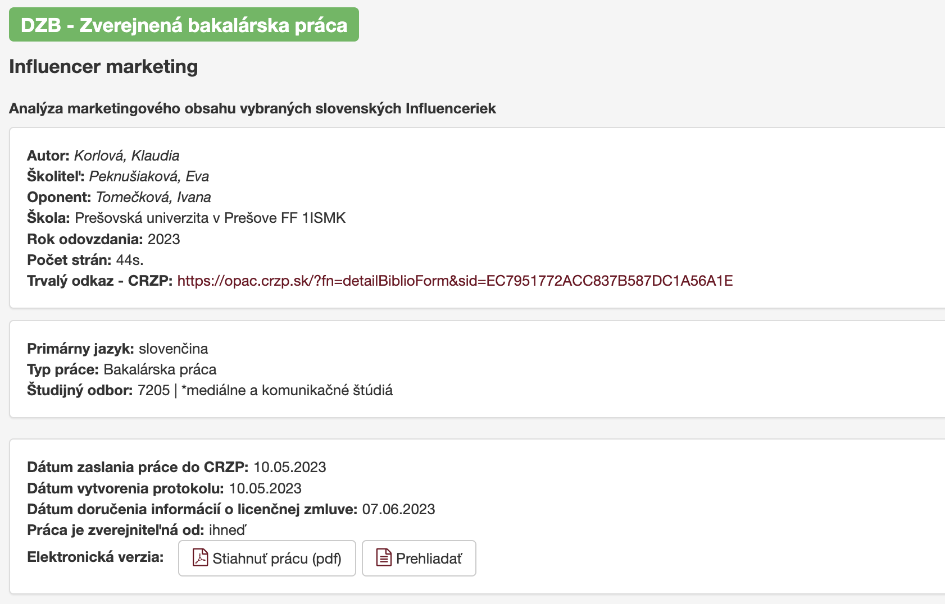This screenshot has width=945, height=604.
Task: Click supervisor name Peknušiaková, Eva
Action: (149, 176)
